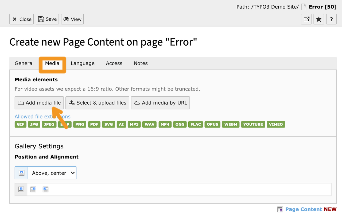This screenshot has height=222, width=342.
Task: Open record in new window icon
Action: click(x=306, y=19)
